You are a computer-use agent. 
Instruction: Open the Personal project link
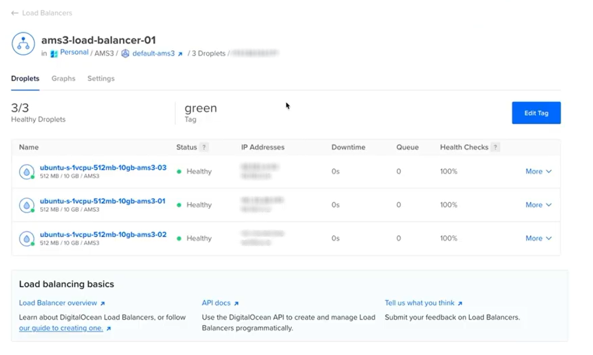point(74,52)
